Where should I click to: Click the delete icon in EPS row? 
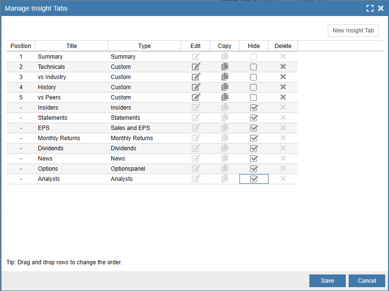coord(283,128)
